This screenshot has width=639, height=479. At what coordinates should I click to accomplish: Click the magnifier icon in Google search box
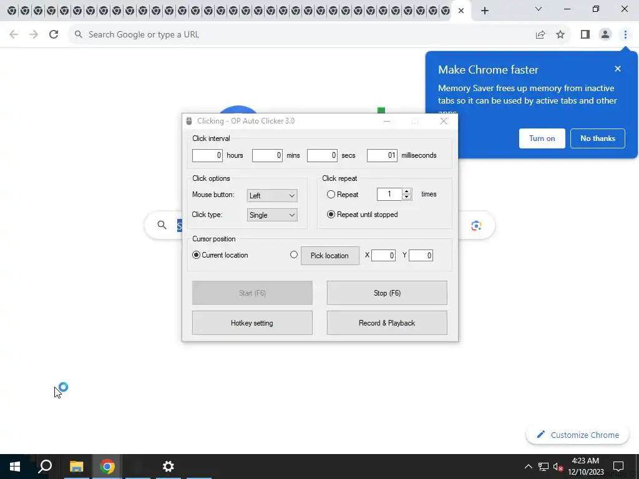(162, 225)
